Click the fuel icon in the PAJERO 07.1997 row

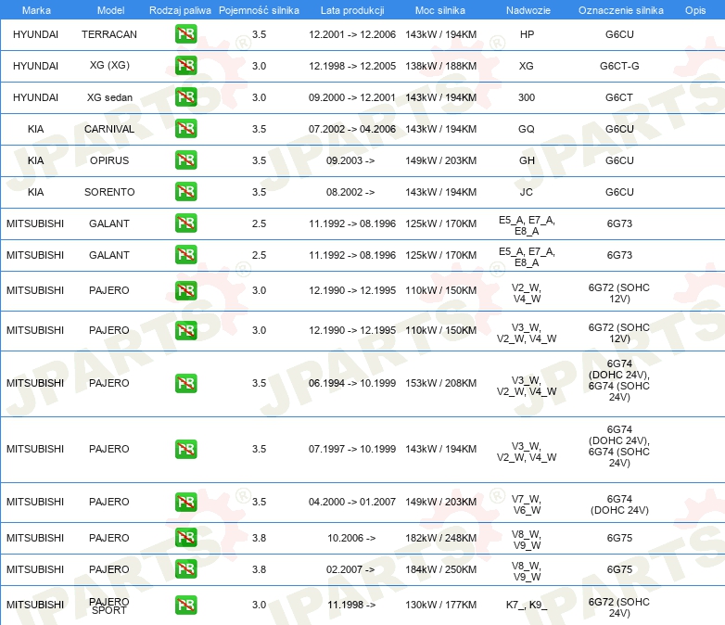[185, 449]
